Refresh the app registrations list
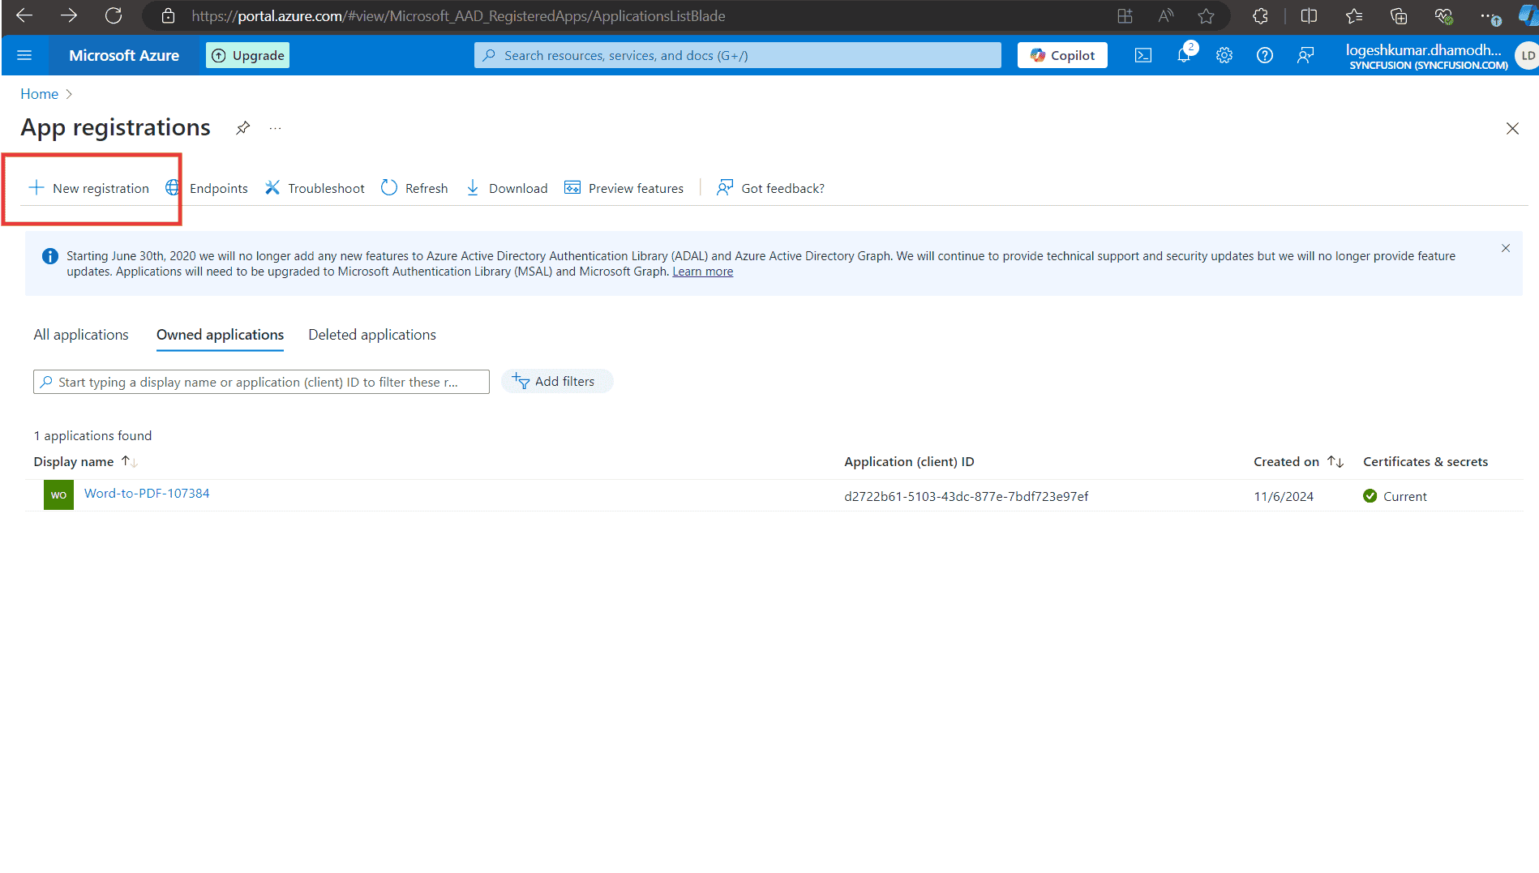The image size is (1539, 873). pos(390,187)
